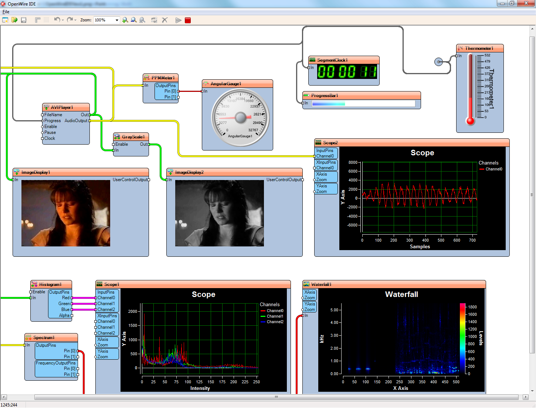Click the grayscale image in ImageDisplay2
Screen dimensions: 536x408
(x=220, y=213)
